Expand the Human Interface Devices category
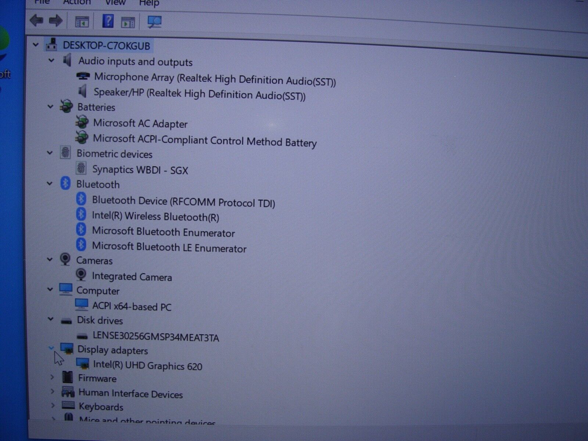The image size is (588, 441). tap(53, 392)
